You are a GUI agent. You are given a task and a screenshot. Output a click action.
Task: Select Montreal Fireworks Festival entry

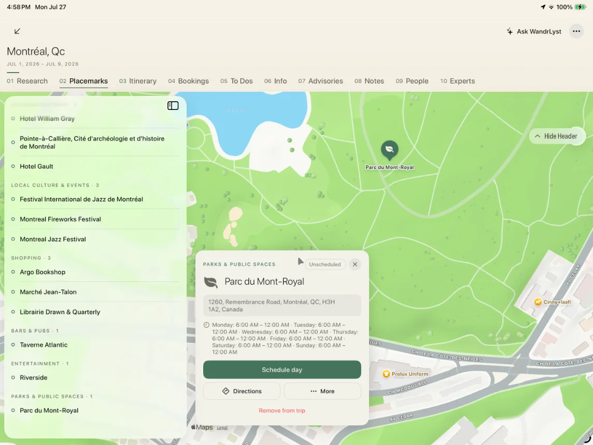95,219
